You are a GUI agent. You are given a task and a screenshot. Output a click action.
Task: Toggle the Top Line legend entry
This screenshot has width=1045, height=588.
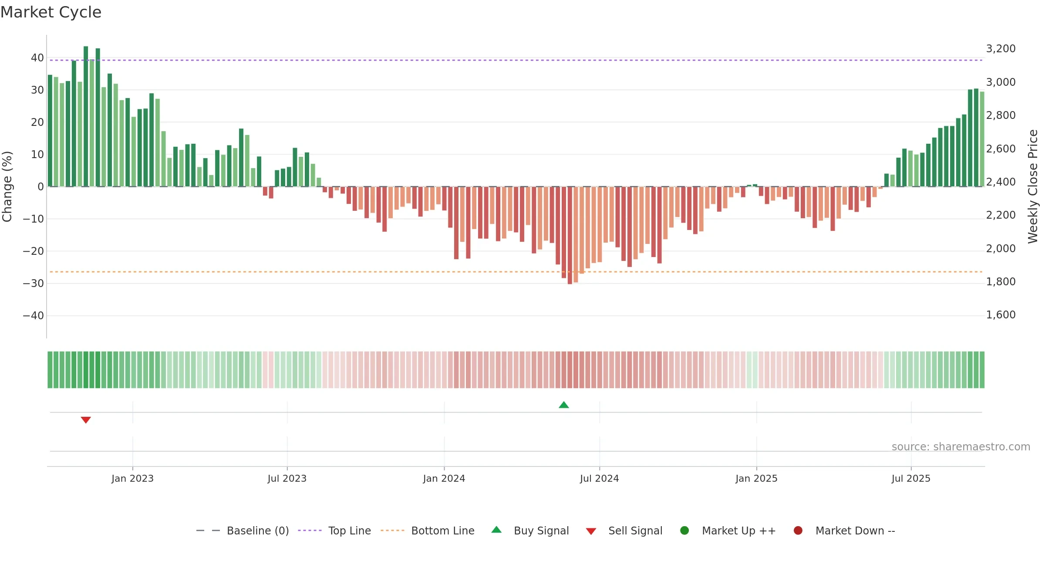[334, 531]
